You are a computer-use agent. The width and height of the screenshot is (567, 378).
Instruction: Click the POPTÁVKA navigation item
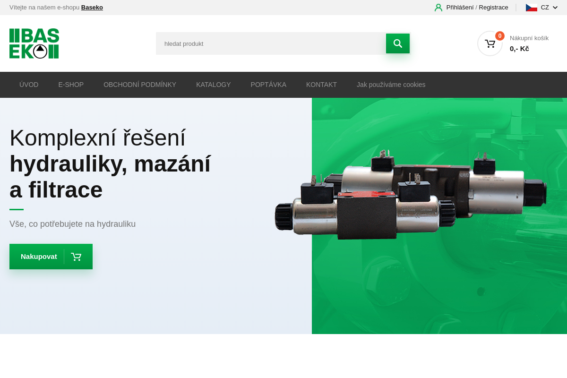(x=268, y=85)
